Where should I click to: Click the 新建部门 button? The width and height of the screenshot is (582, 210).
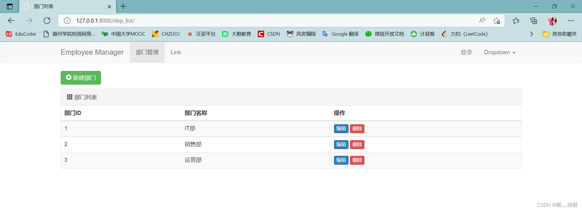point(81,78)
